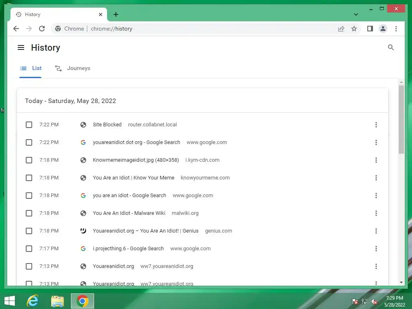Open 'You Are An Idiot - Malware Wiki' link
This screenshot has height=309, width=412.
tap(129, 213)
